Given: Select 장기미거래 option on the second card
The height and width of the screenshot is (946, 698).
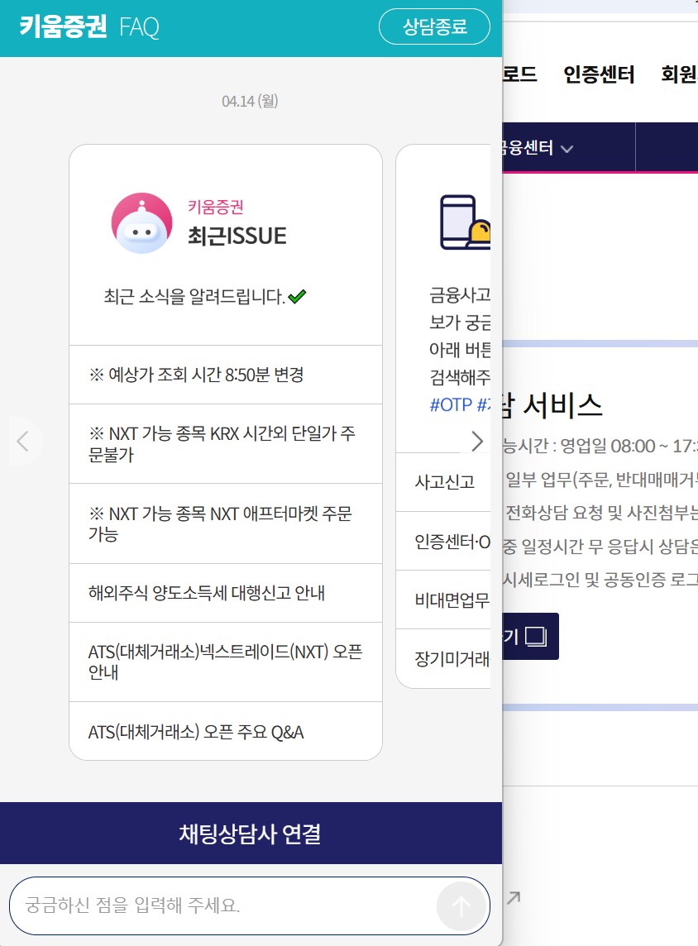Looking at the screenshot, I should [x=443, y=658].
